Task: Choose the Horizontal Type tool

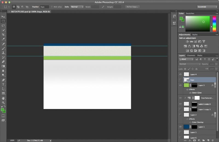Action: 3,85
